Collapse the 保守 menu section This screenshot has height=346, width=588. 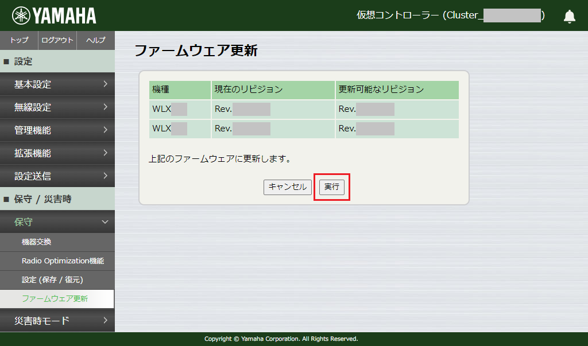(x=57, y=222)
